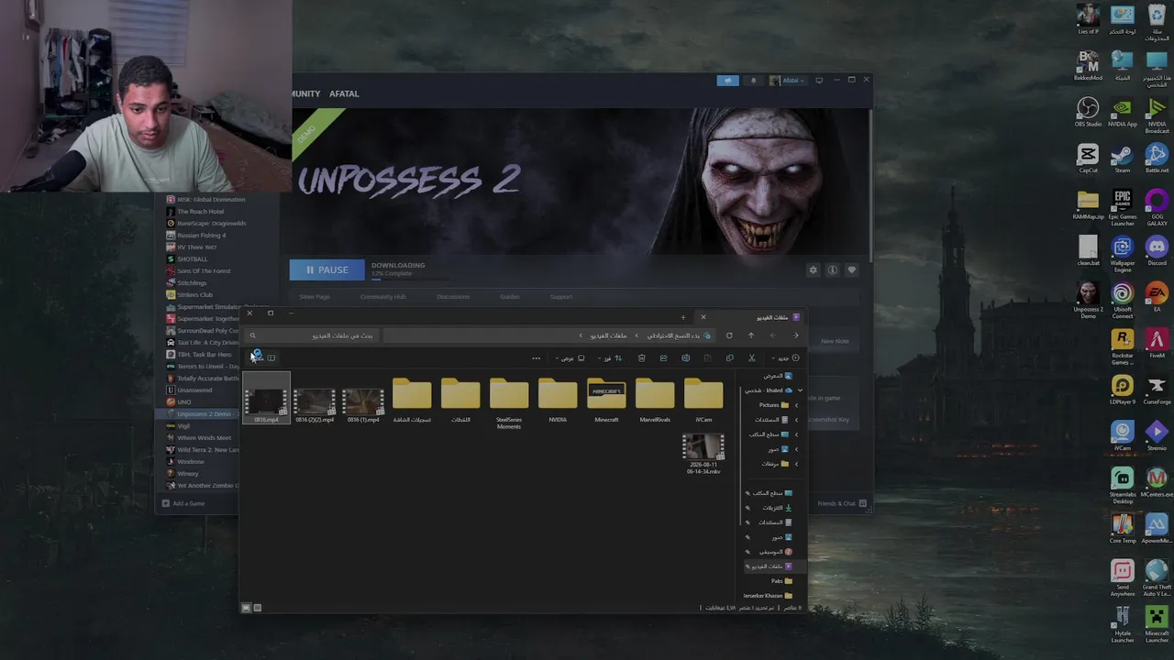The image size is (1174, 660).
Task: Open Steam game info icon
Action: click(832, 270)
